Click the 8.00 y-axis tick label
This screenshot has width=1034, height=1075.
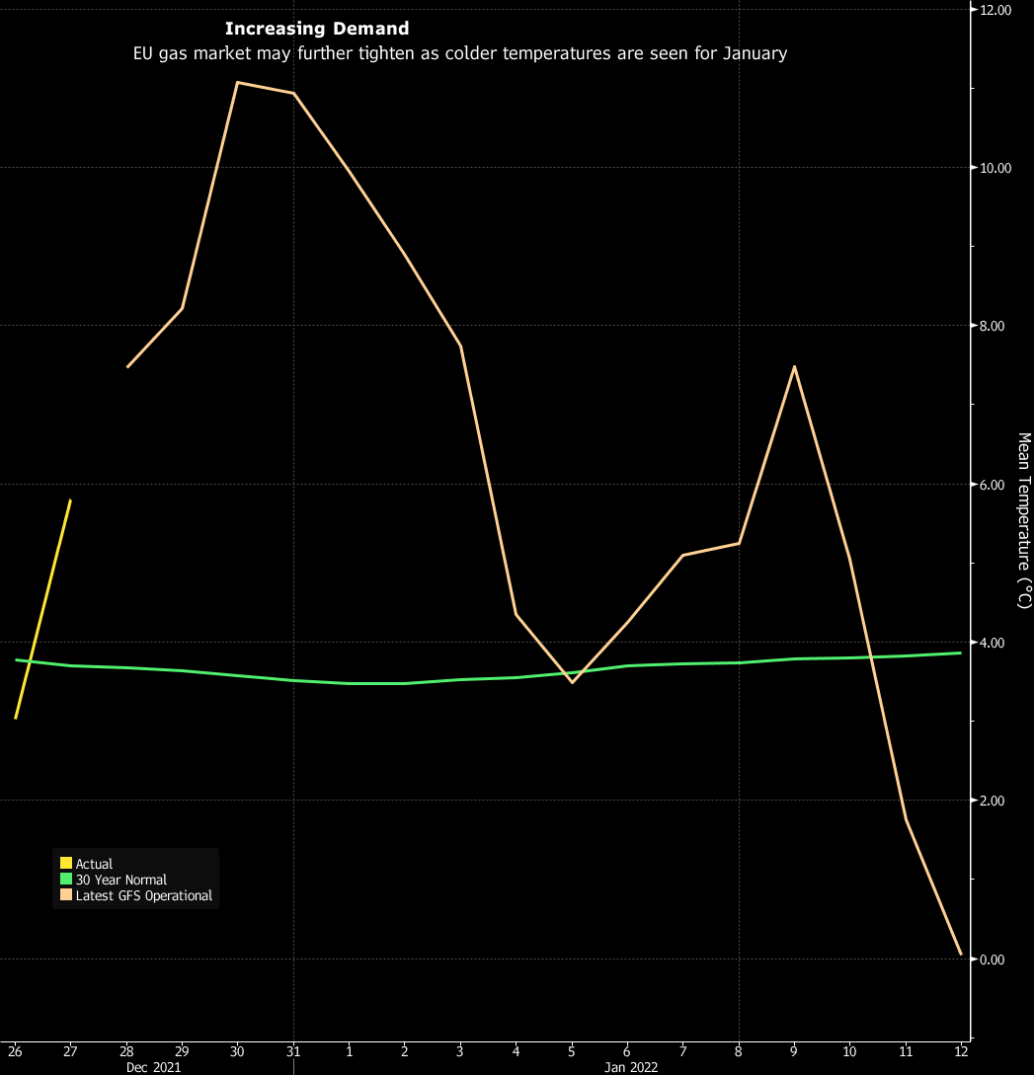point(992,327)
